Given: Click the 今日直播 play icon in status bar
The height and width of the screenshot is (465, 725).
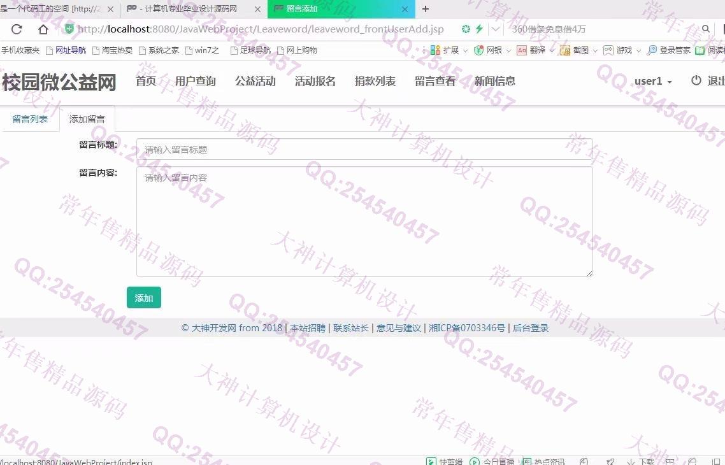Looking at the screenshot, I should 475,461.
